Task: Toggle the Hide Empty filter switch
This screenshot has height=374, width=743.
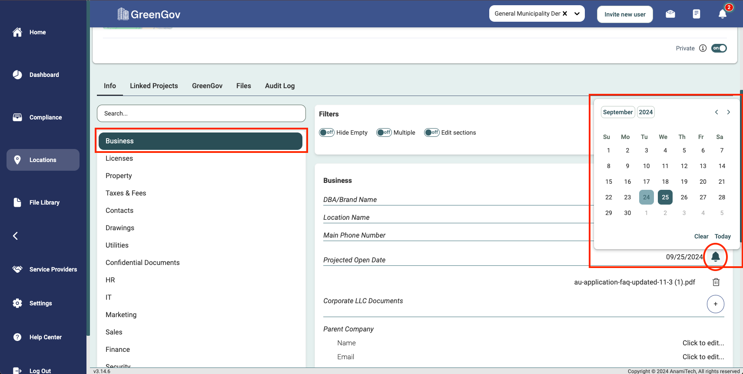Action: point(327,132)
